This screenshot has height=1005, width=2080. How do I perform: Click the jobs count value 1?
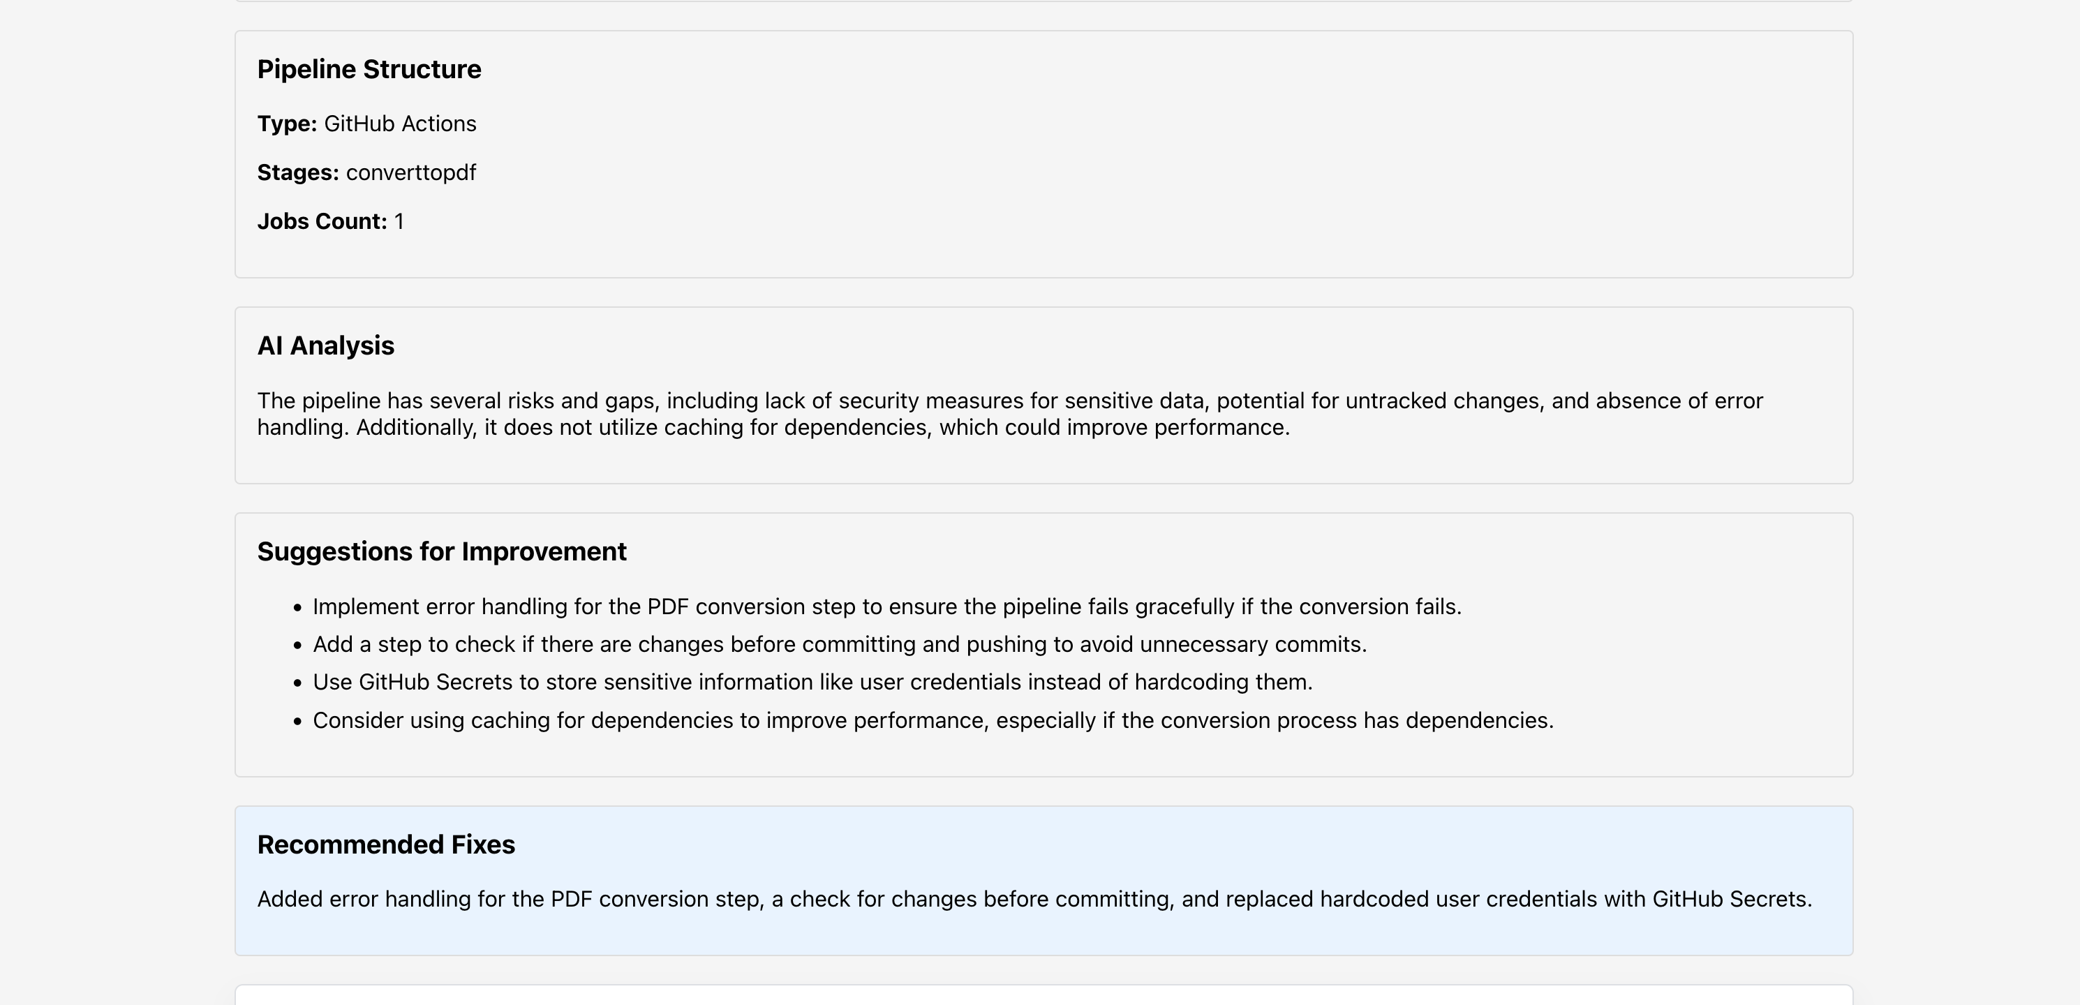(399, 221)
